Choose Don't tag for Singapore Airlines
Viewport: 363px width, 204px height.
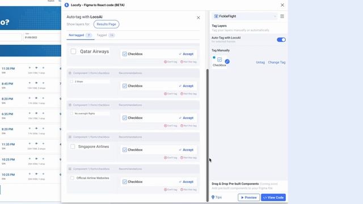click(170, 158)
